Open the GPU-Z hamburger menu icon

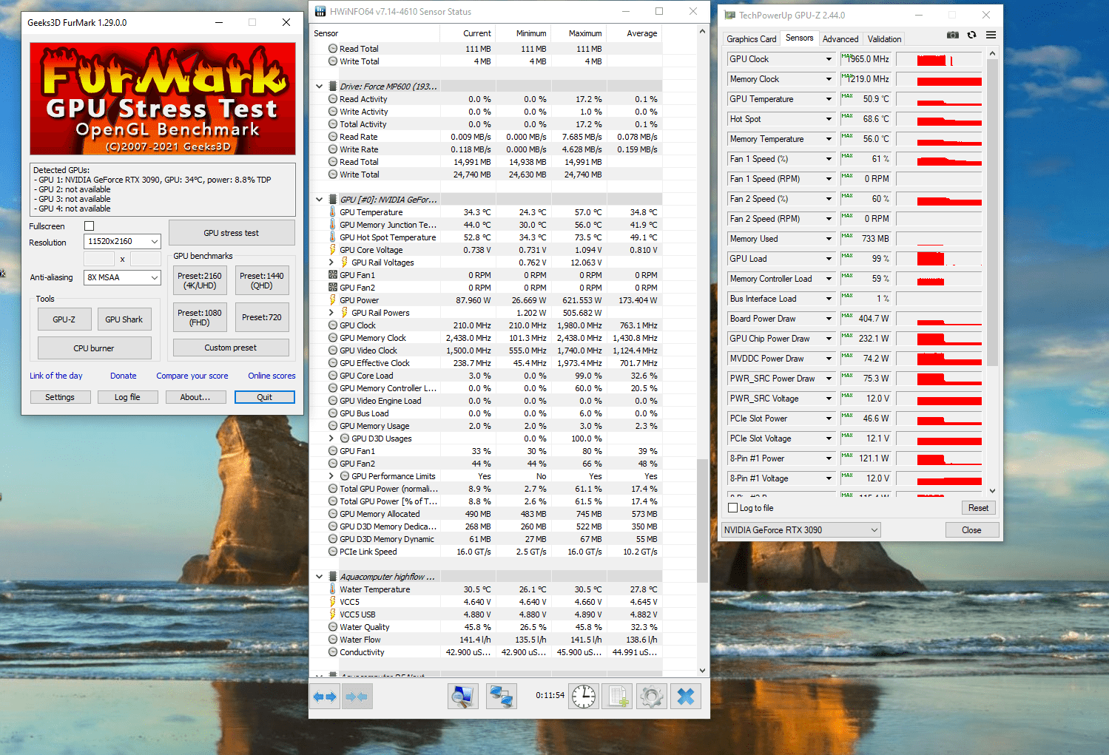(x=991, y=35)
